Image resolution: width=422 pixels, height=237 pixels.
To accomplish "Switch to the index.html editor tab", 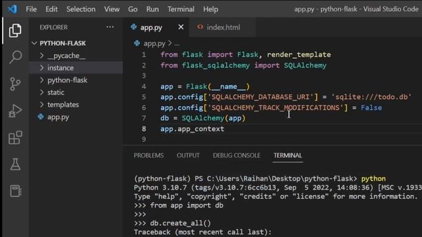I will (x=222, y=27).
